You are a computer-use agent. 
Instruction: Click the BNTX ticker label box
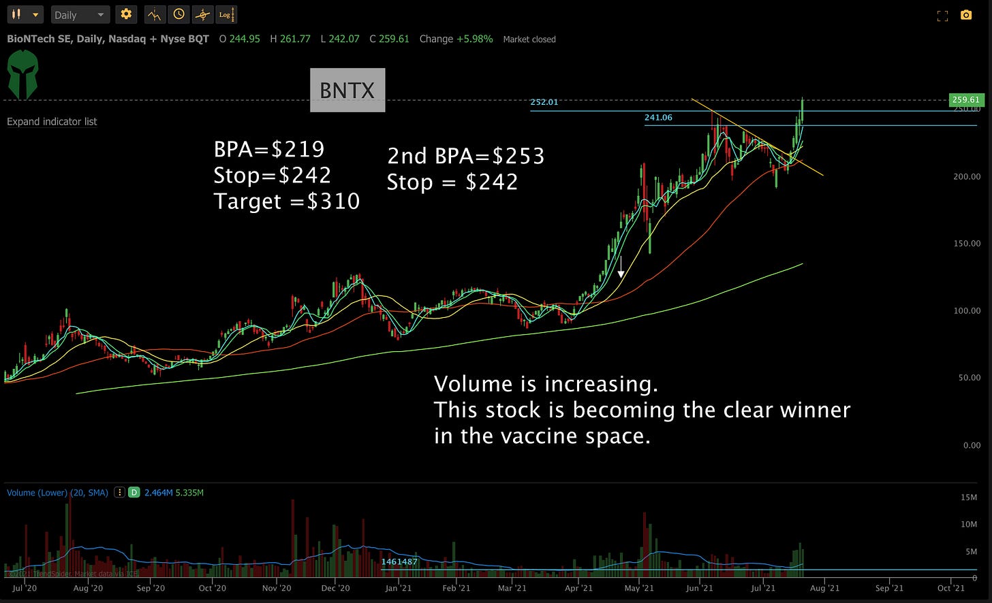pos(347,90)
